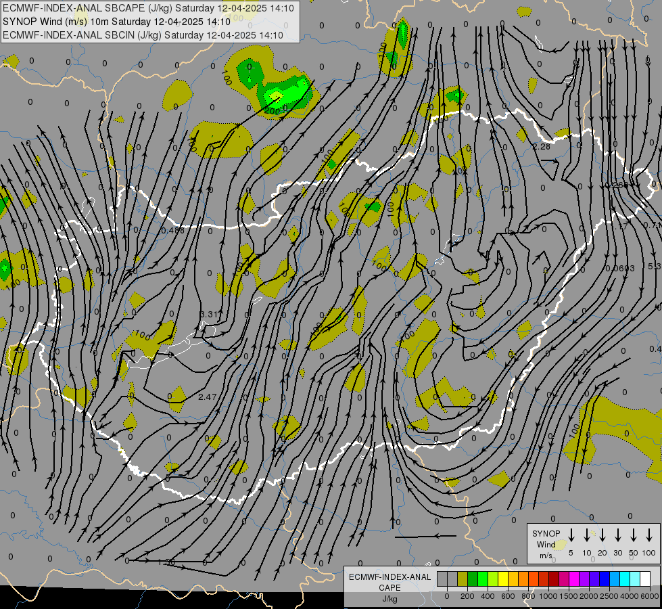The height and width of the screenshot is (609, 662).
Task: Pick the dark green swatch in the CAPE legend
Action: 473,579
